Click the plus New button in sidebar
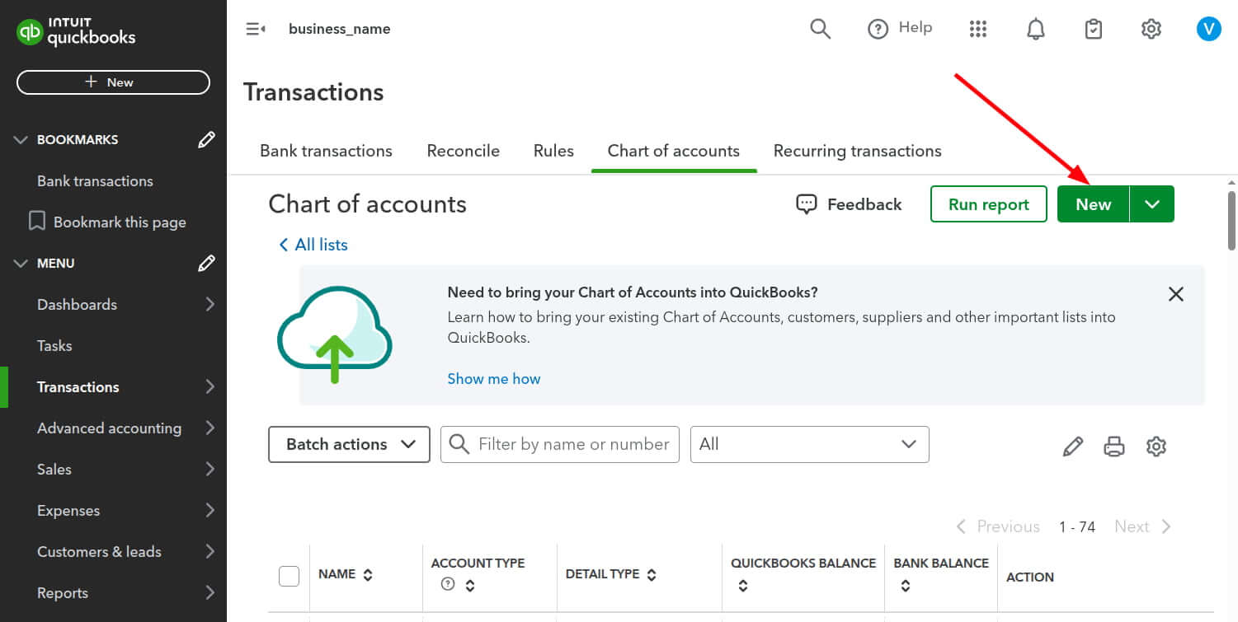1238x622 pixels. point(113,82)
